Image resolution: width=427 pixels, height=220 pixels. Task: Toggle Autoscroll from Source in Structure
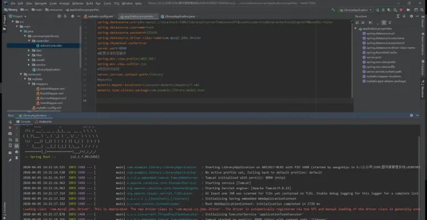point(389,23)
